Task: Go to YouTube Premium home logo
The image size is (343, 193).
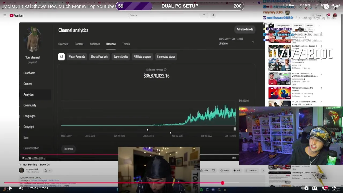Action: click(x=16, y=16)
